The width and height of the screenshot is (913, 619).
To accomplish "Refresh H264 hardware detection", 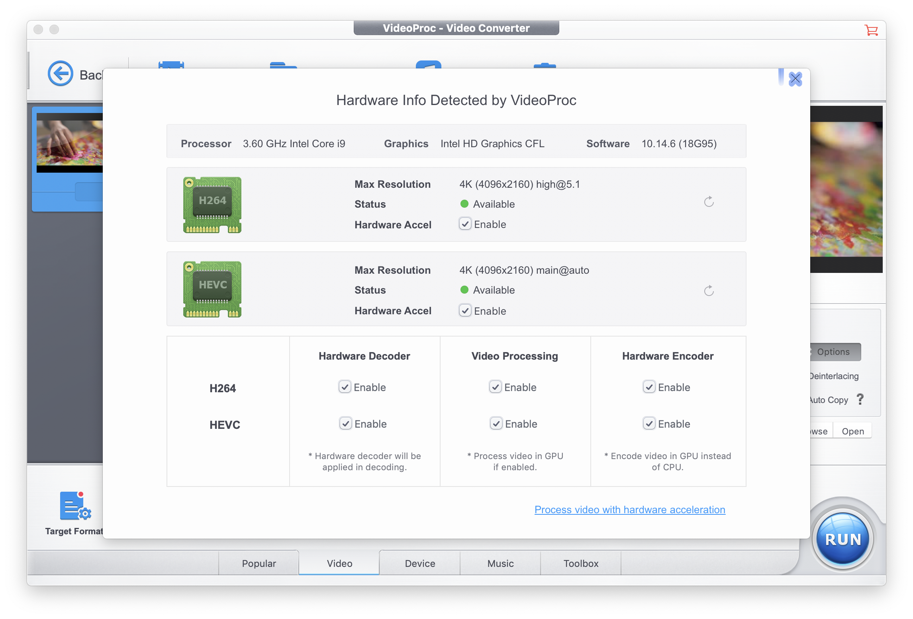I will 709,202.
